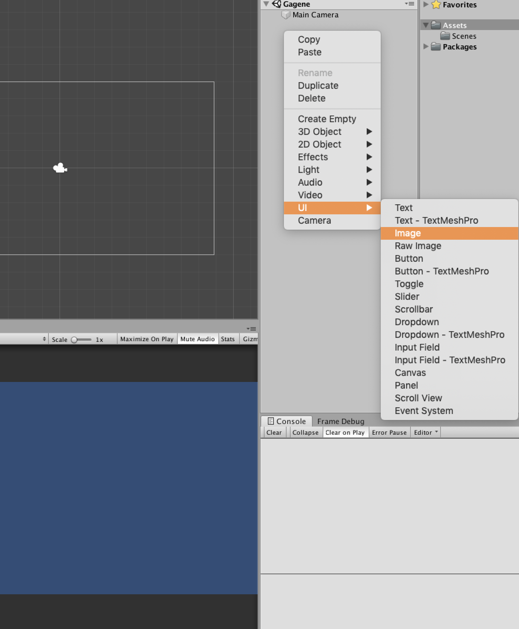Choose Duplicate in the context menu
Viewport: 519px width, 629px height.
coord(332,85)
